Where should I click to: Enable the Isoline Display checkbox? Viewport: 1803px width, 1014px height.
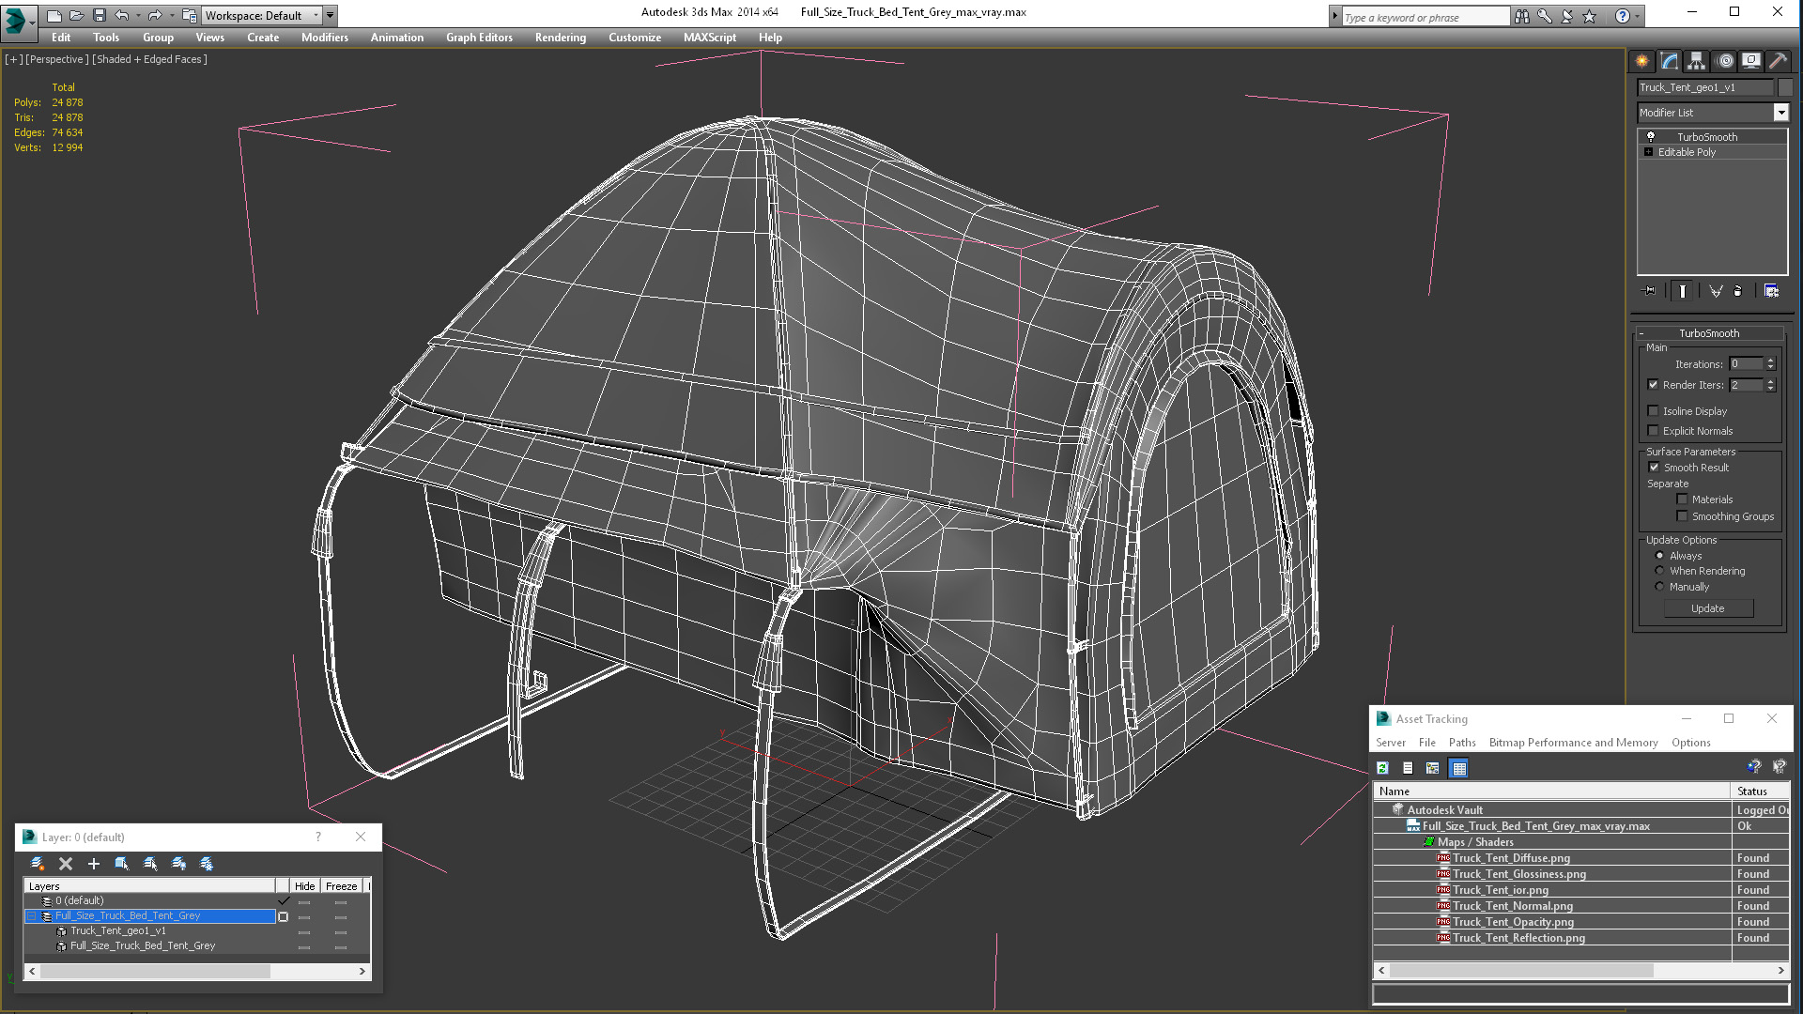pyautogui.click(x=1654, y=411)
